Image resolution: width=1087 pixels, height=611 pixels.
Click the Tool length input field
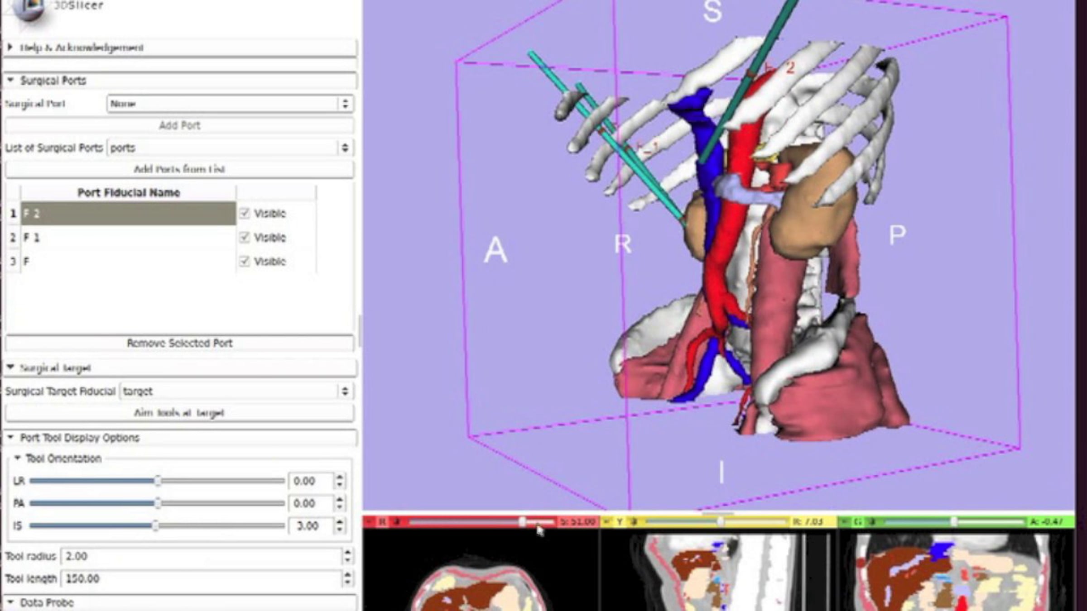click(x=202, y=578)
